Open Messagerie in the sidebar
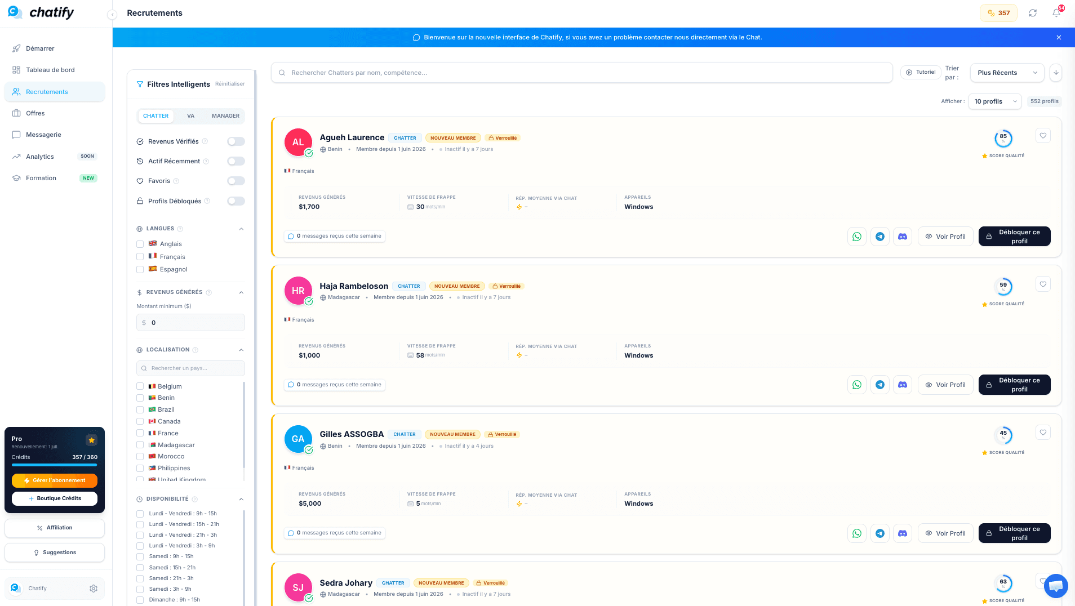The width and height of the screenshot is (1075, 606). click(55, 135)
